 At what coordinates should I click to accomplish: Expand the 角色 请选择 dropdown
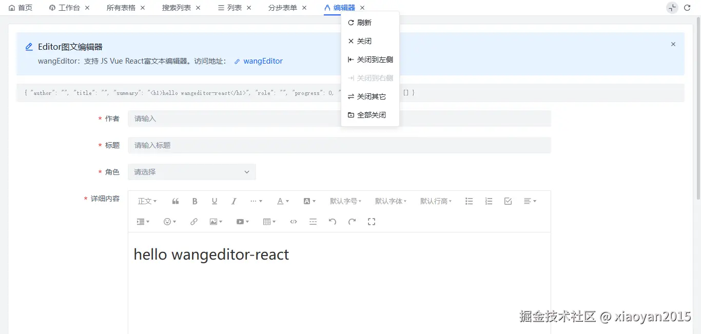point(192,172)
